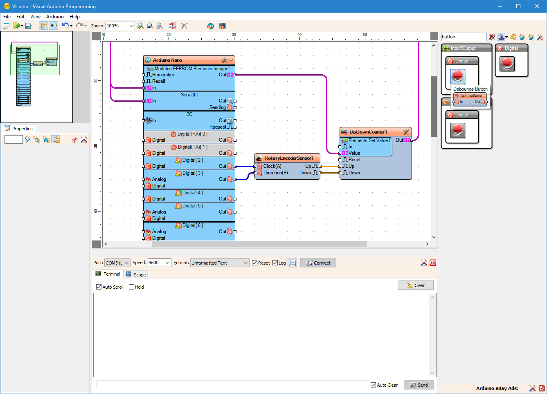Click in the component search field showing button

tap(464, 37)
